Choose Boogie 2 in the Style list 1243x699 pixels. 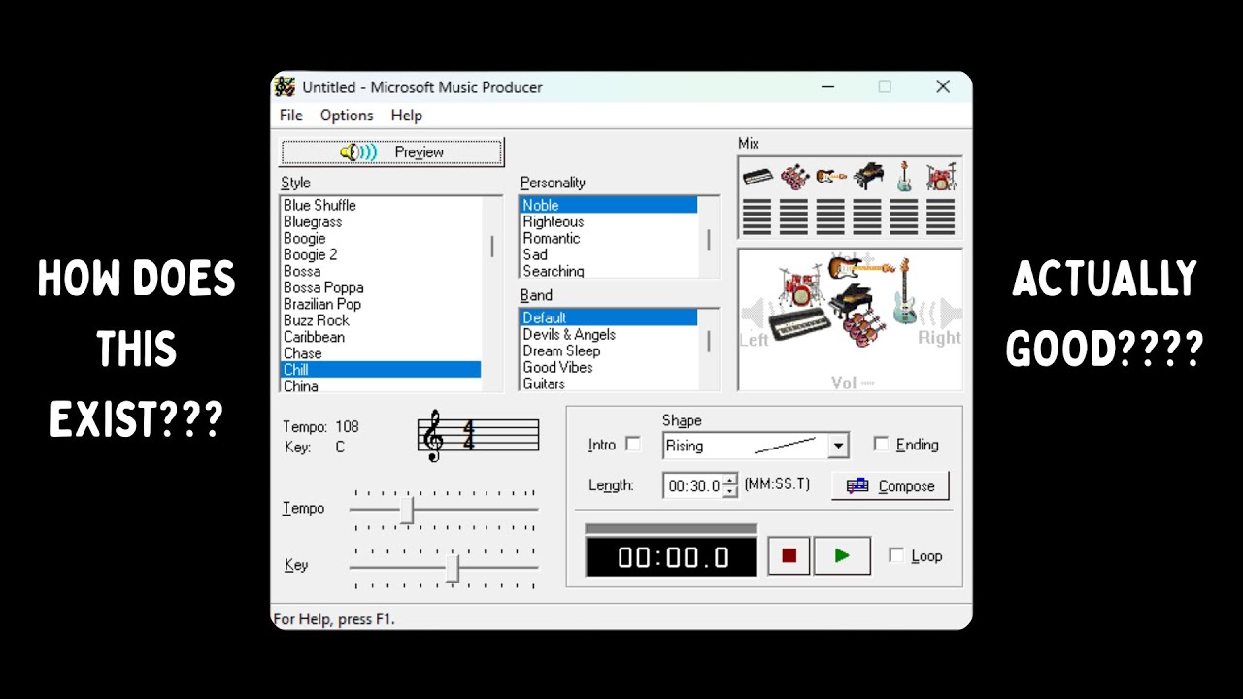pos(381,254)
